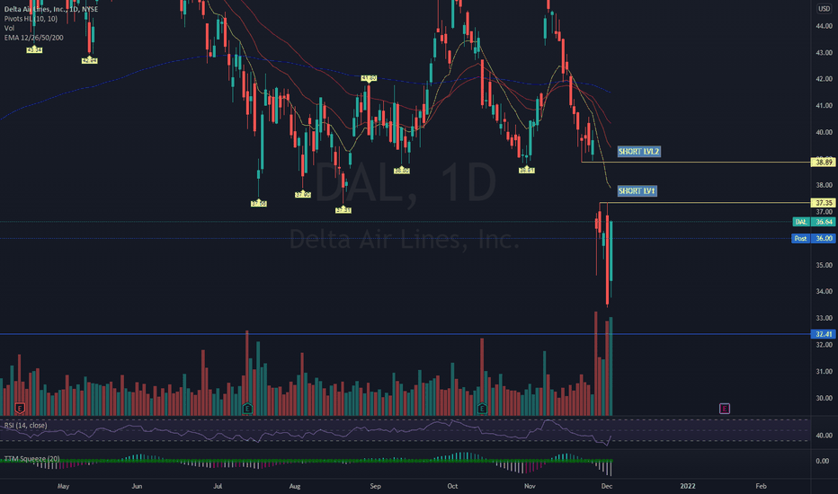The height and width of the screenshot is (494, 838).
Task: Click the 32.41 blue price label
Action: [x=823, y=334]
